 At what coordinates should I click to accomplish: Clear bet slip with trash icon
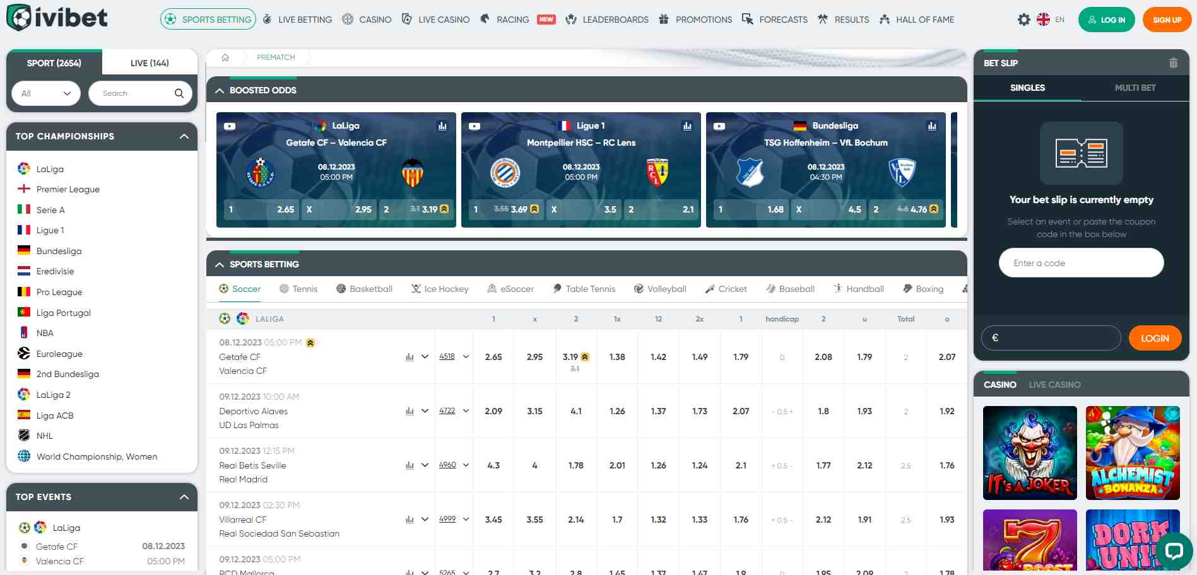[x=1173, y=63]
